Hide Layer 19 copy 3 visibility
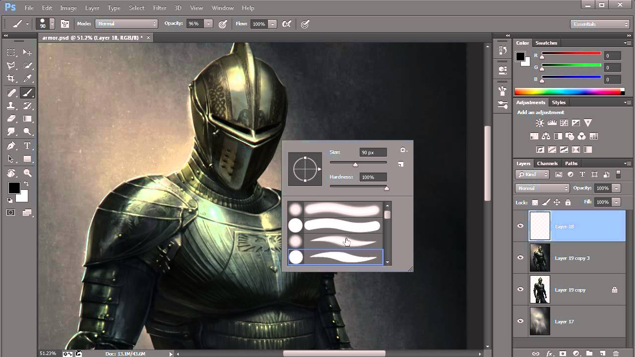Screen dimensions: 635x357 click(x=520, y=258)
